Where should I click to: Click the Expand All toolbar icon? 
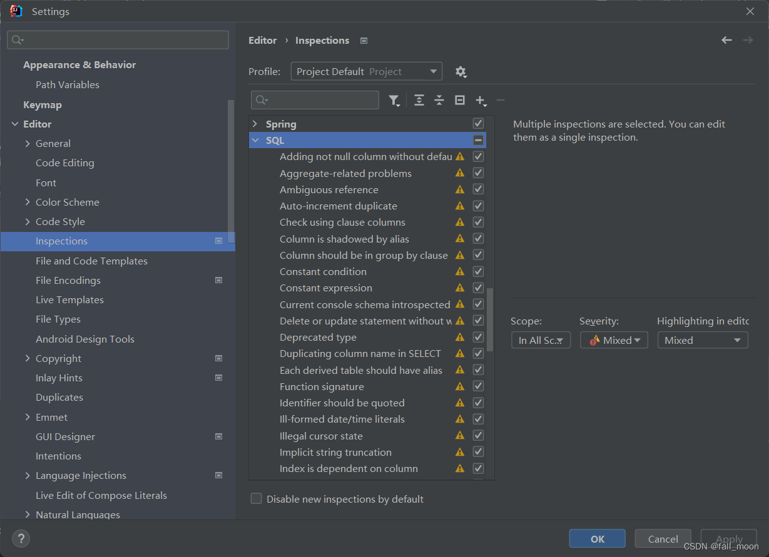[x=419, y=100]
